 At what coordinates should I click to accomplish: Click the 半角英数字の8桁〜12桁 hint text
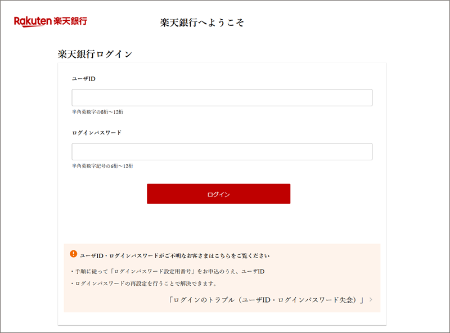[x=97, y=112]
